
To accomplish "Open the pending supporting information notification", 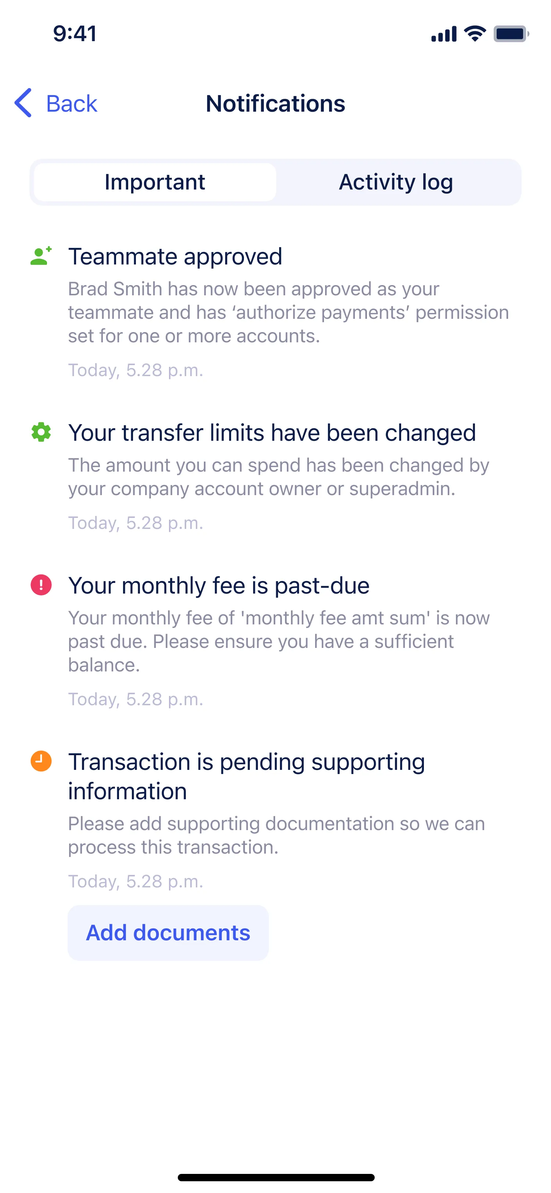I will point(246,776).
